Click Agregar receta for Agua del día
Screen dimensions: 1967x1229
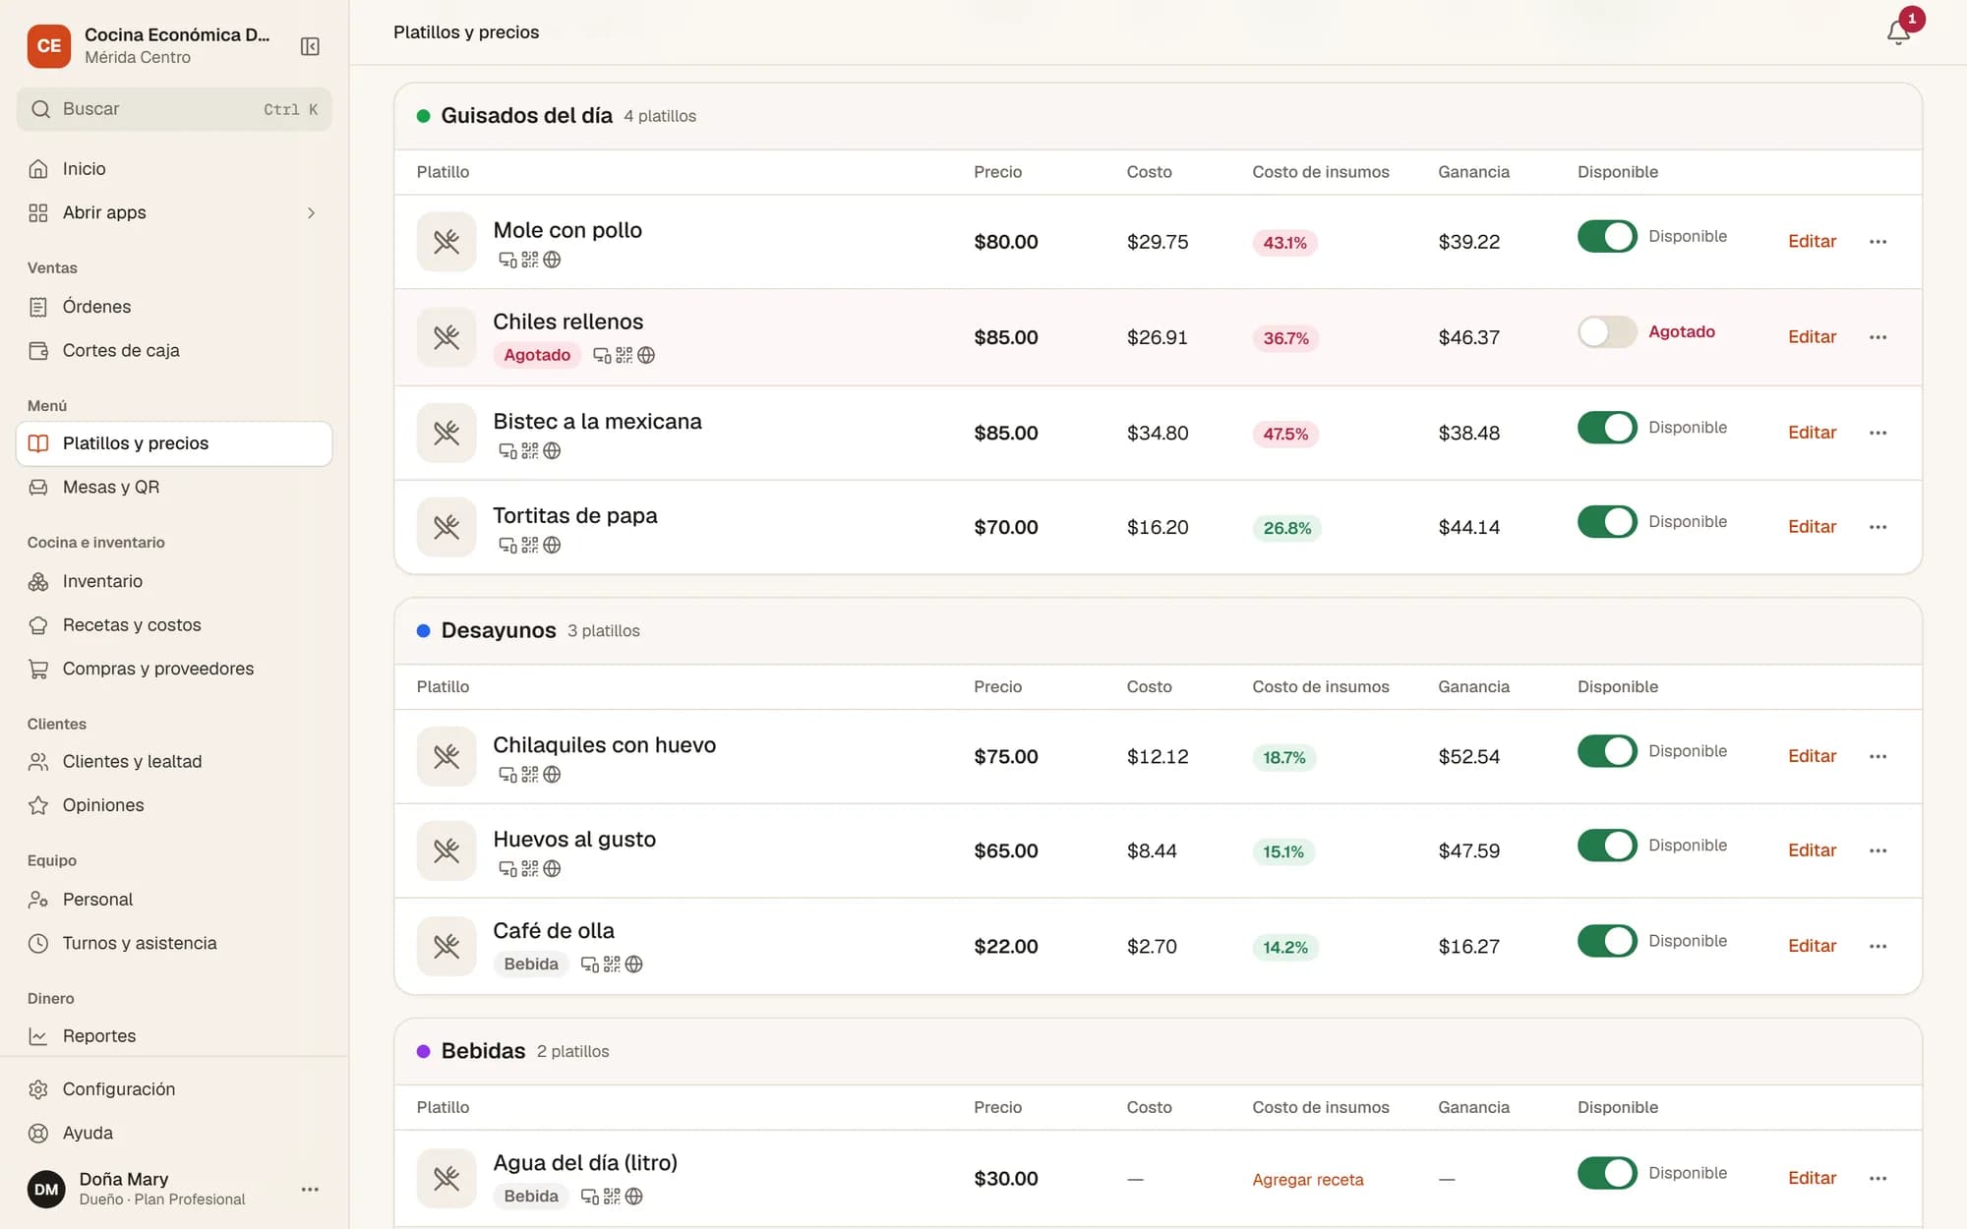point(1307,1179)
